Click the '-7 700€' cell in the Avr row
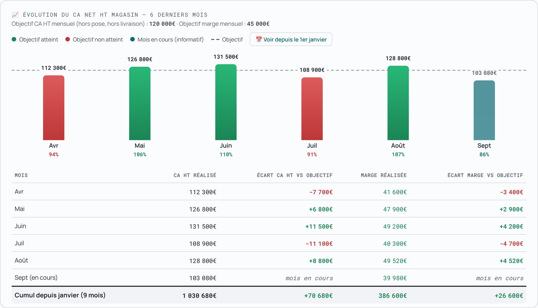 click(321, 192)
